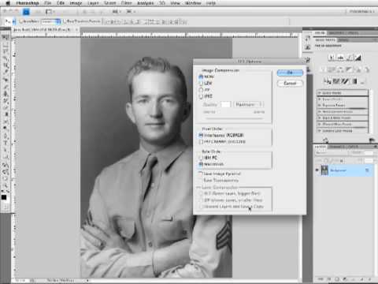Add a Black & White adjustment icon

pos(349,69)
